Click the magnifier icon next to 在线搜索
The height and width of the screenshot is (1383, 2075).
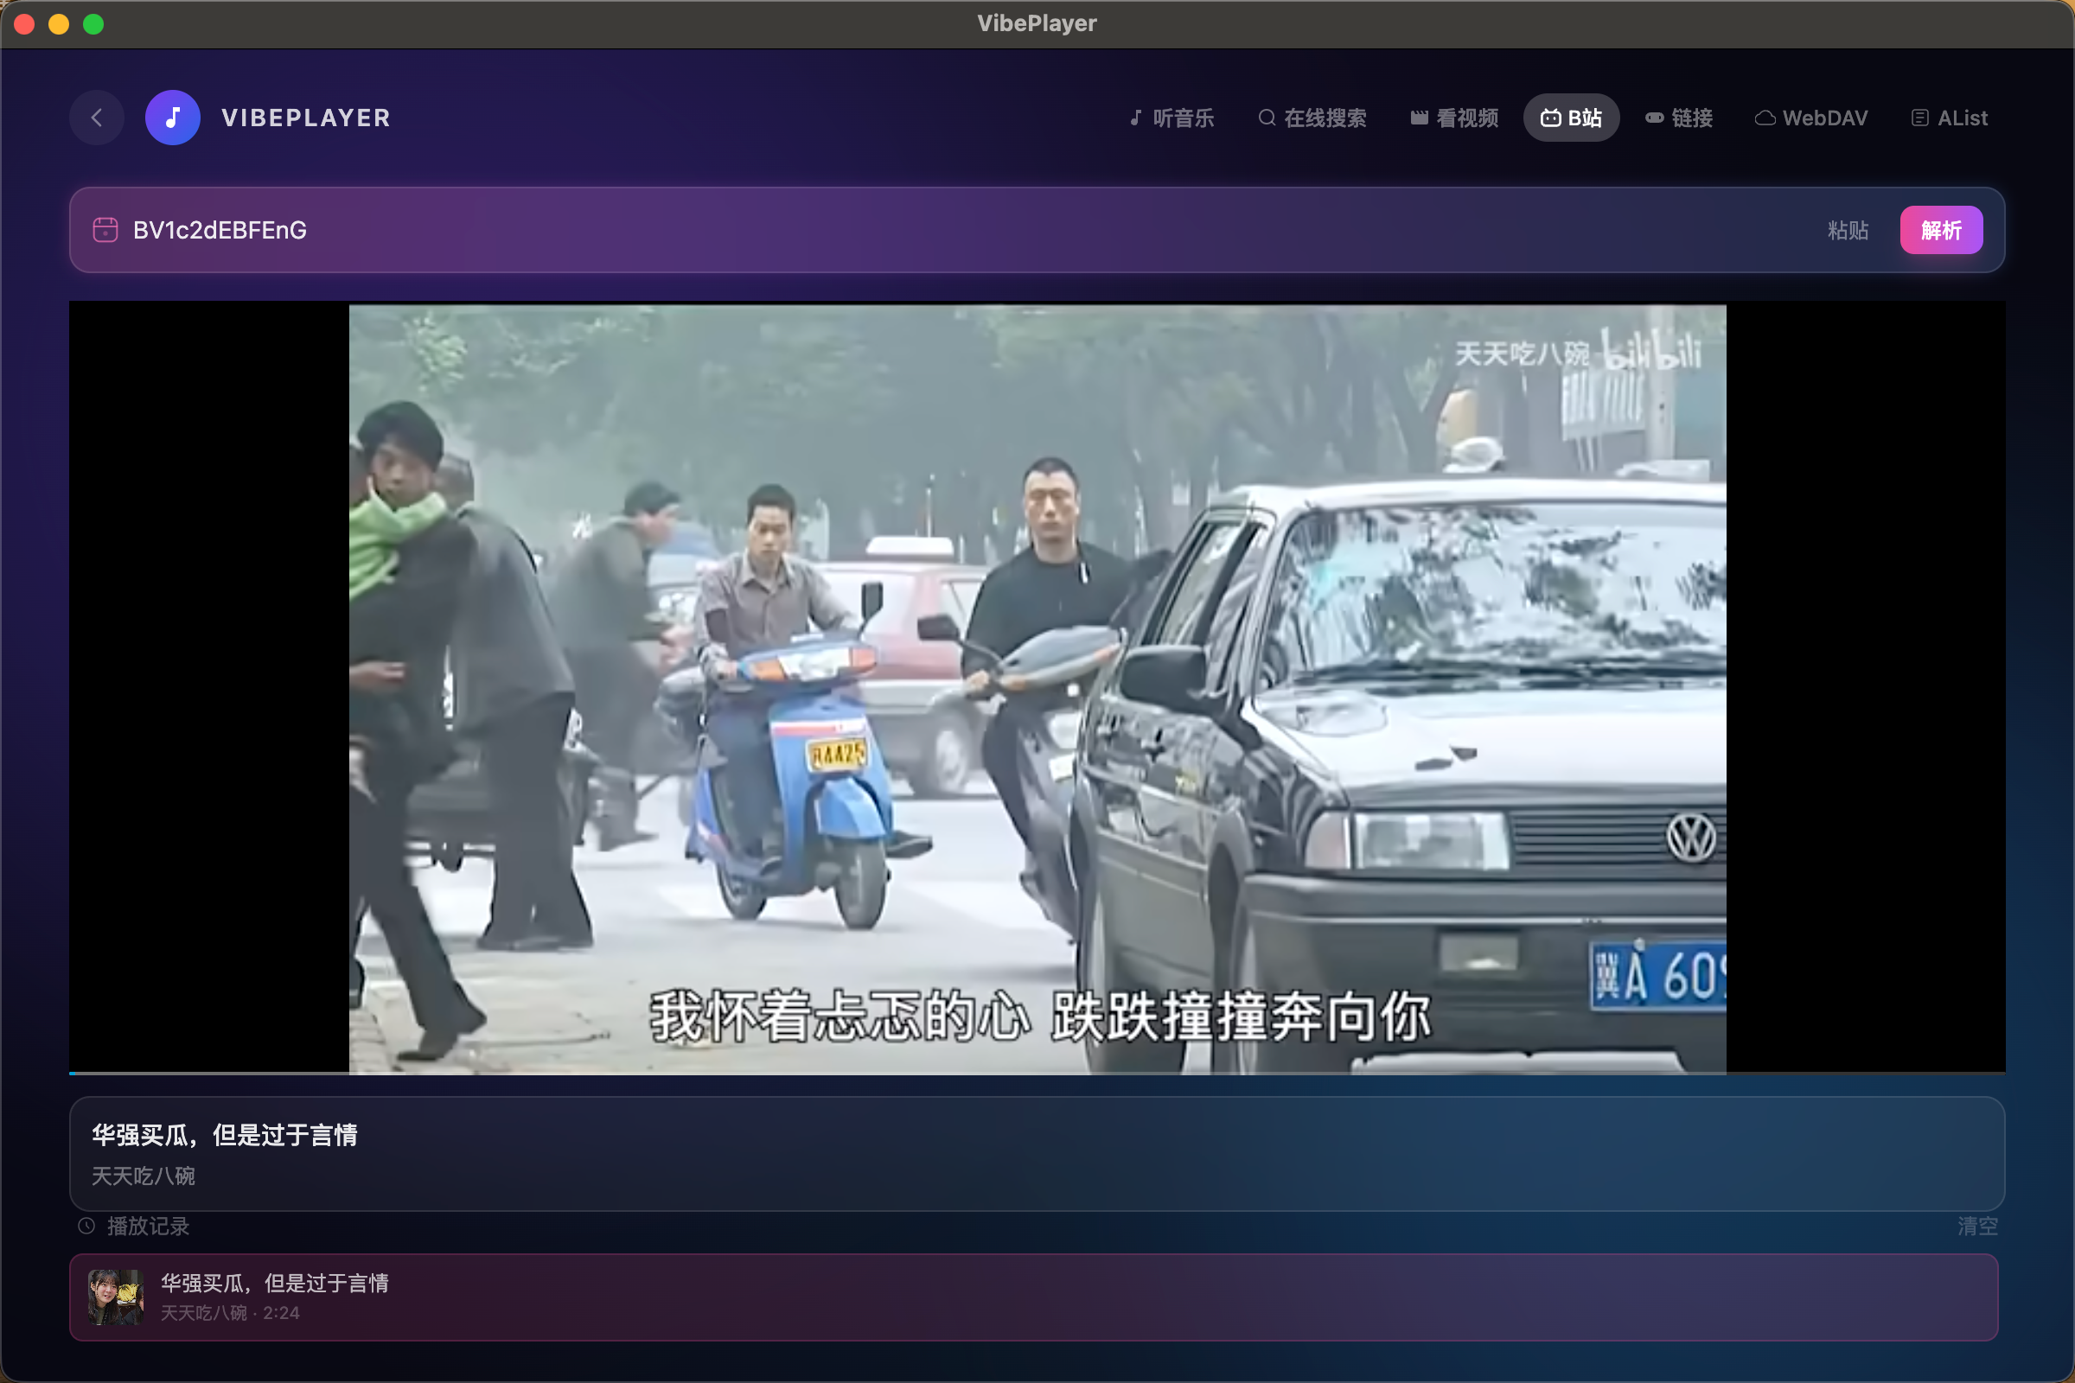coord(1266,118)
